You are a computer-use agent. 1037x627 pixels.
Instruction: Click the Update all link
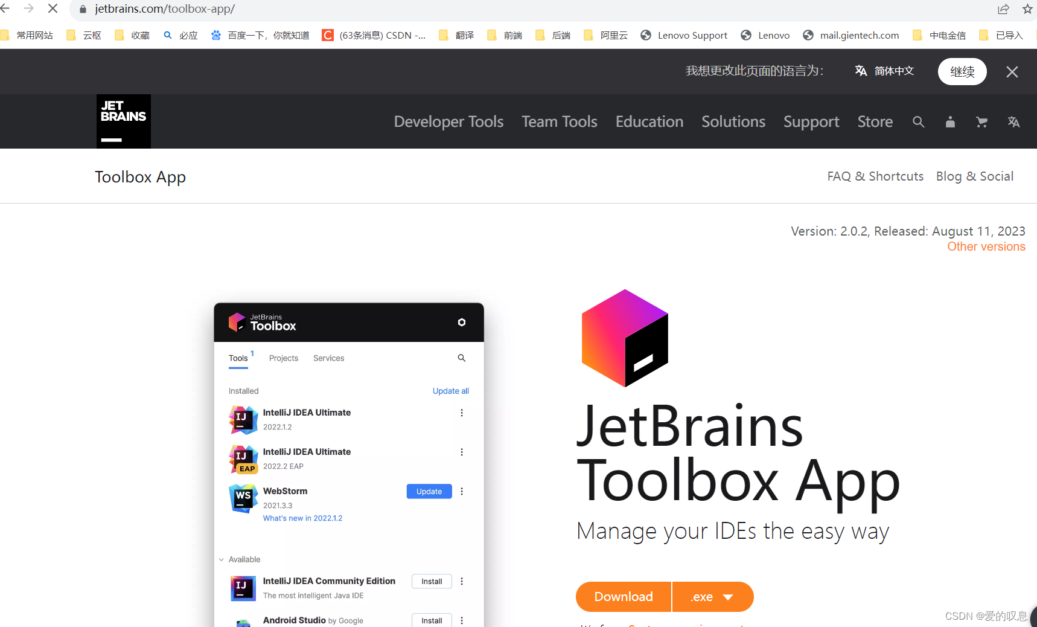(451, 391)
